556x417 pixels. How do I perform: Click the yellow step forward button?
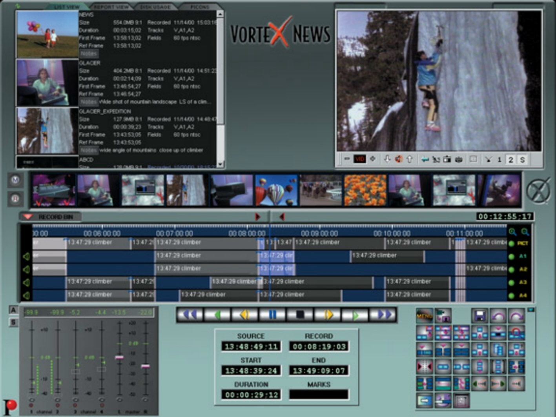(x=328, y=315)
